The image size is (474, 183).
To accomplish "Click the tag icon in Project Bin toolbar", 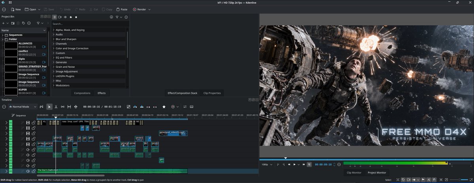I will [23, 23].
